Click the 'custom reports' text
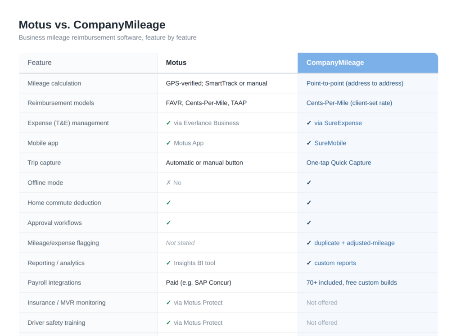Viewport: 461px width, 336px height. click(335, 263)
